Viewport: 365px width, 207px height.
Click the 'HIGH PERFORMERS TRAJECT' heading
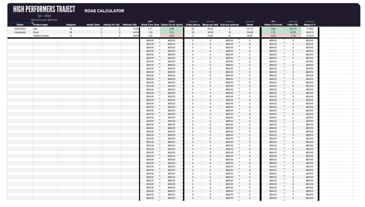pos(44,9)
